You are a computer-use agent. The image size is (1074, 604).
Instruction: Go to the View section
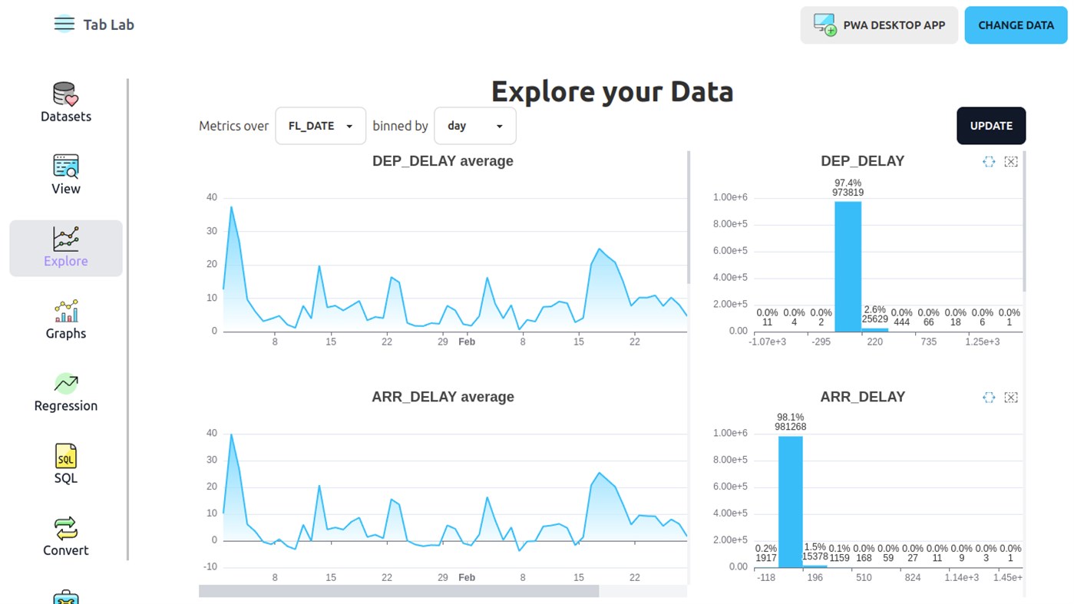(66, 175)
